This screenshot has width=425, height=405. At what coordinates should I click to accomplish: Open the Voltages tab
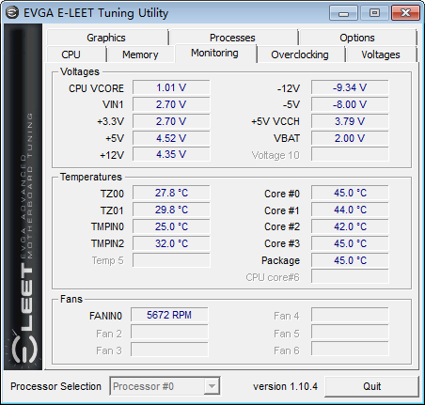[381, 55]
